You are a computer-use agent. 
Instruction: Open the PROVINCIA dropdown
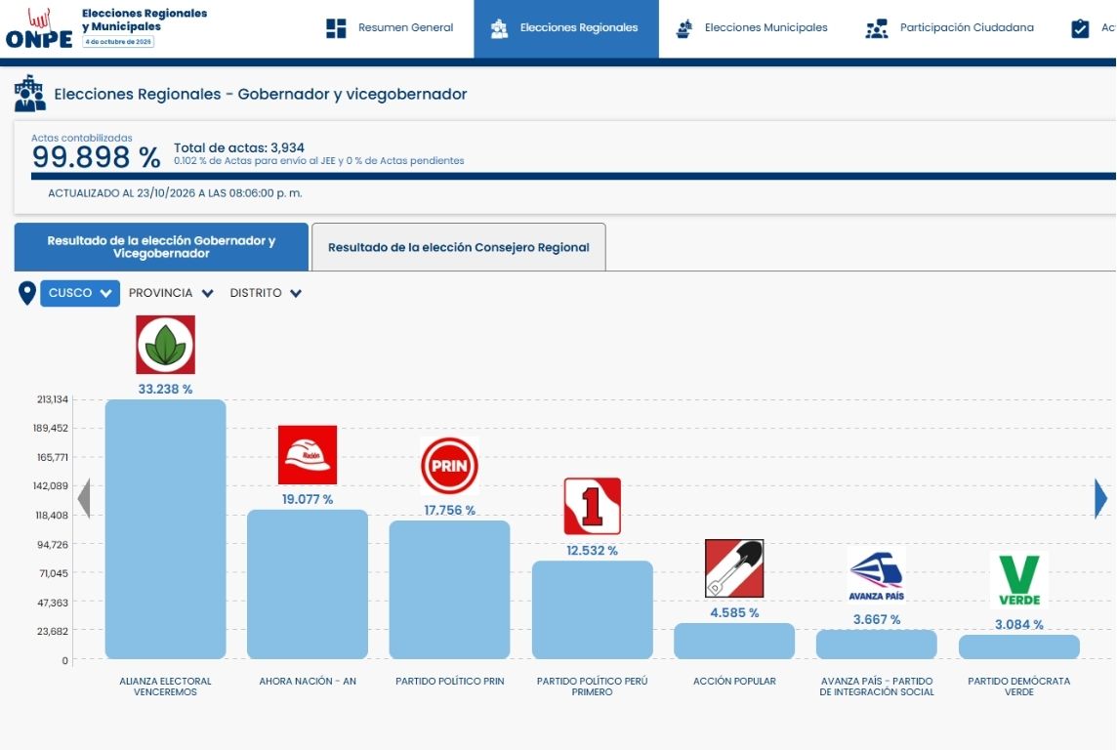(171, 293)
